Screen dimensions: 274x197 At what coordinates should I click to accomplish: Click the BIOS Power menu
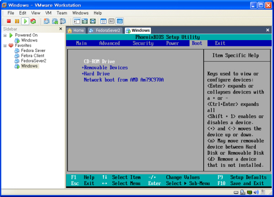(173, 43)
